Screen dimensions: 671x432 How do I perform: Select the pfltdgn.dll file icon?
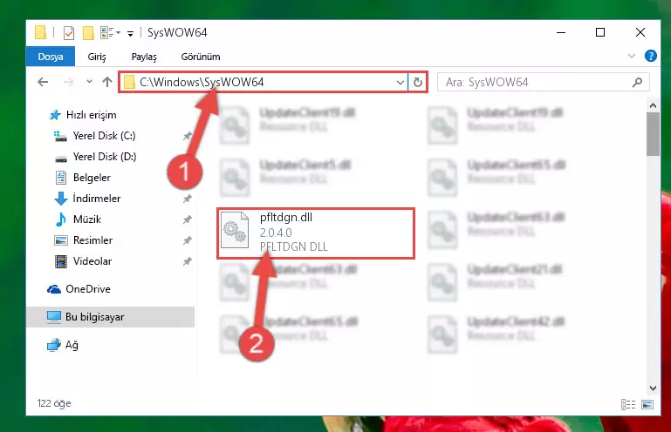234,231
